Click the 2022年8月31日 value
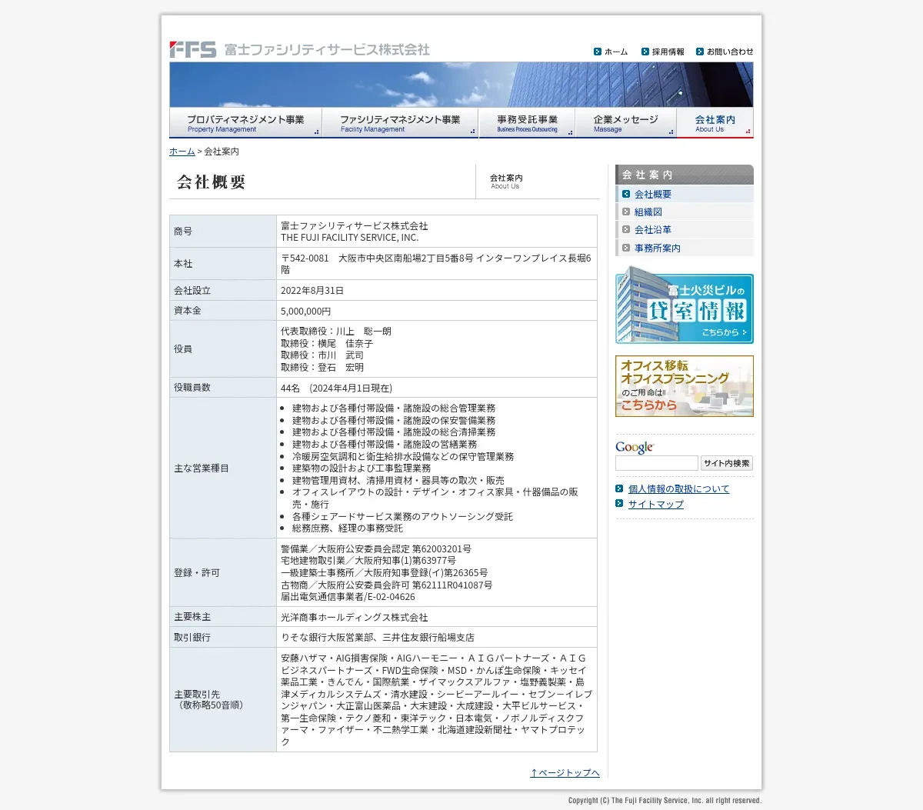The width and height of the screenshot is (923, 810). pos(312,291)
